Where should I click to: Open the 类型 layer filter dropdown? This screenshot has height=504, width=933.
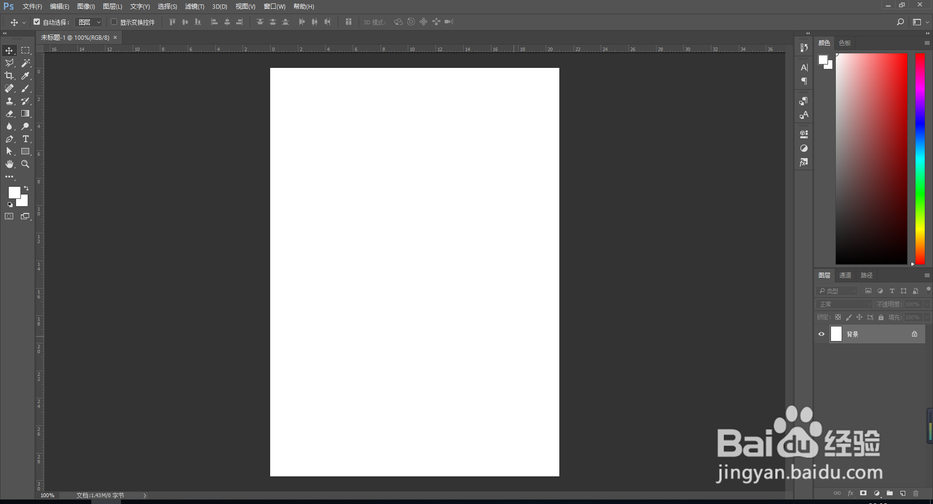(x=837, y=291)
